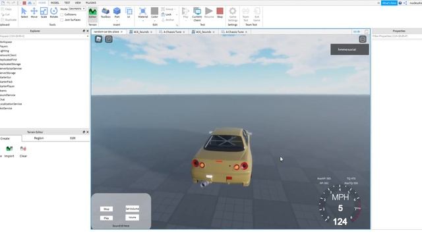Expand the Lock options dropdown arrow
Screen dimensions: 422x237
click(x=177, y=14)
